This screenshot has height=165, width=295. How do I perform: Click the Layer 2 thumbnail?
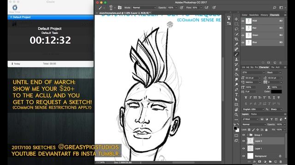pos(250,141)
